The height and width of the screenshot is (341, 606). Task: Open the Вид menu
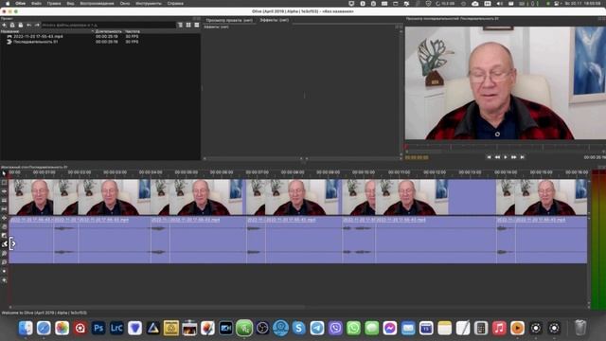[70, 4]
